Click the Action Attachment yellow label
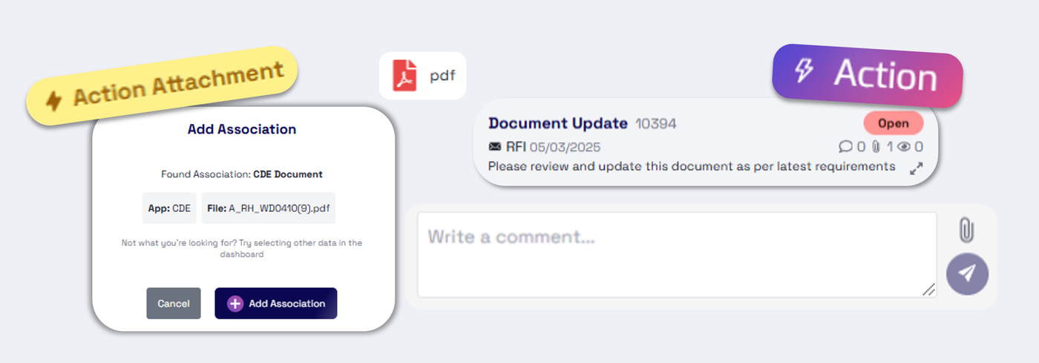The image size is (1039, 363). pyautogui.click(x=163, y=84)
